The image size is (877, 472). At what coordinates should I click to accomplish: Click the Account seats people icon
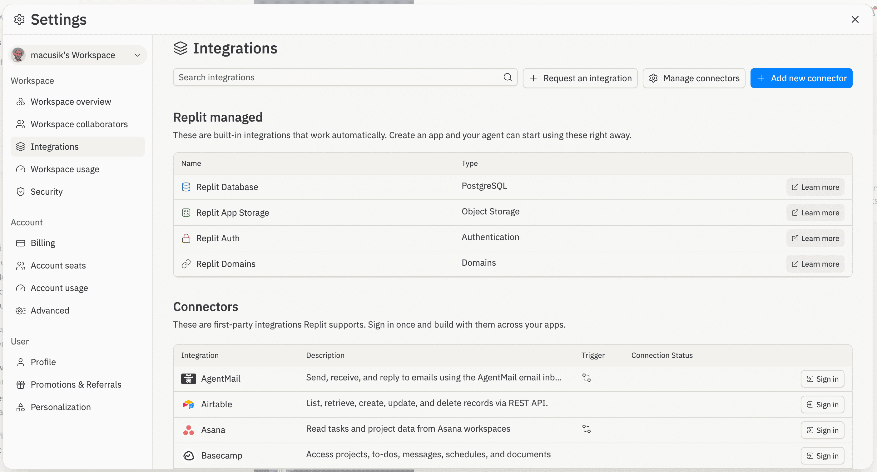[x=20, y=265]
